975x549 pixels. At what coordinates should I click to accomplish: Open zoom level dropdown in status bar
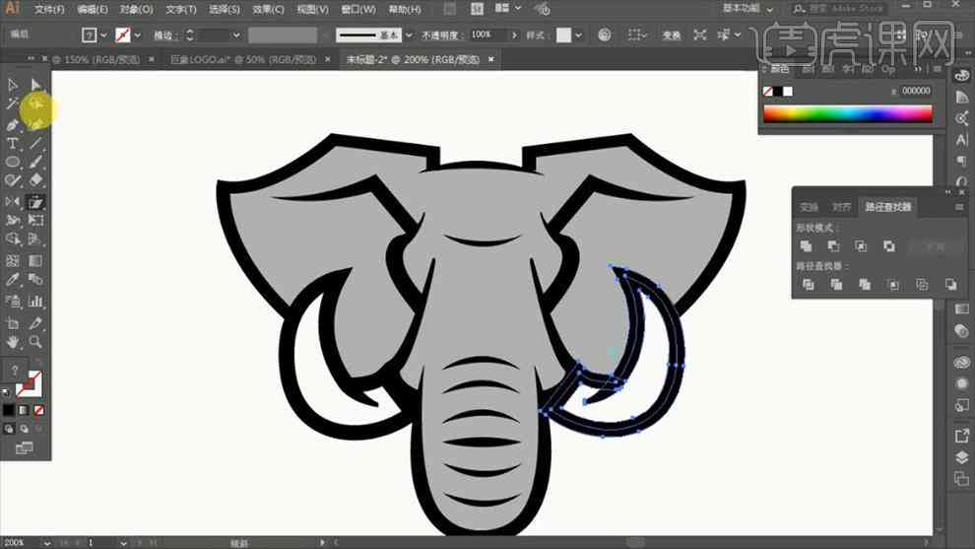click(x=47, y=543)
